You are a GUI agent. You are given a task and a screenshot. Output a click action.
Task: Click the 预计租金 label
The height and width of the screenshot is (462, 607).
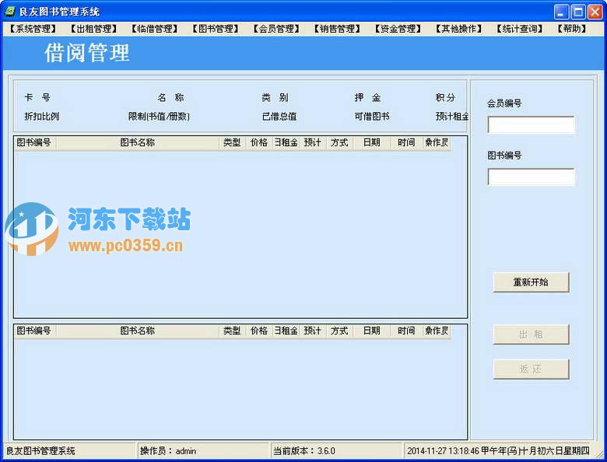coord(452,116)
